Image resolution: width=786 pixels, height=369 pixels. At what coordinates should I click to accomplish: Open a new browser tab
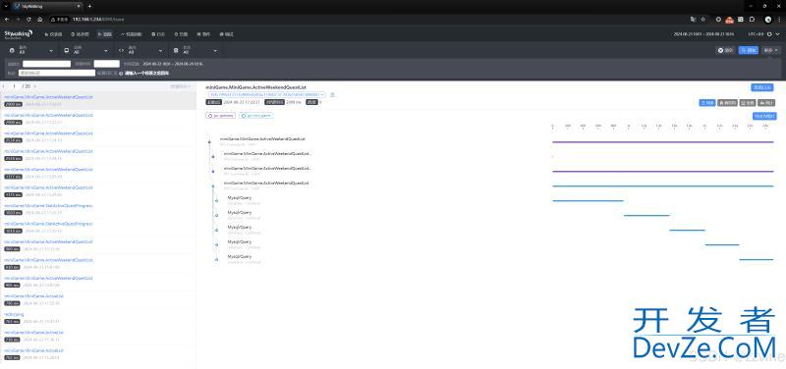tap(89, 7)
